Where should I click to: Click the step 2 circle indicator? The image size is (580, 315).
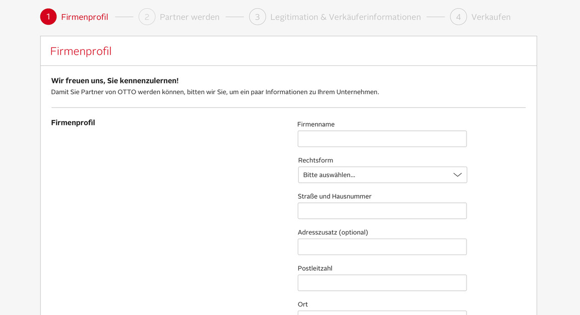pos(147,17)
